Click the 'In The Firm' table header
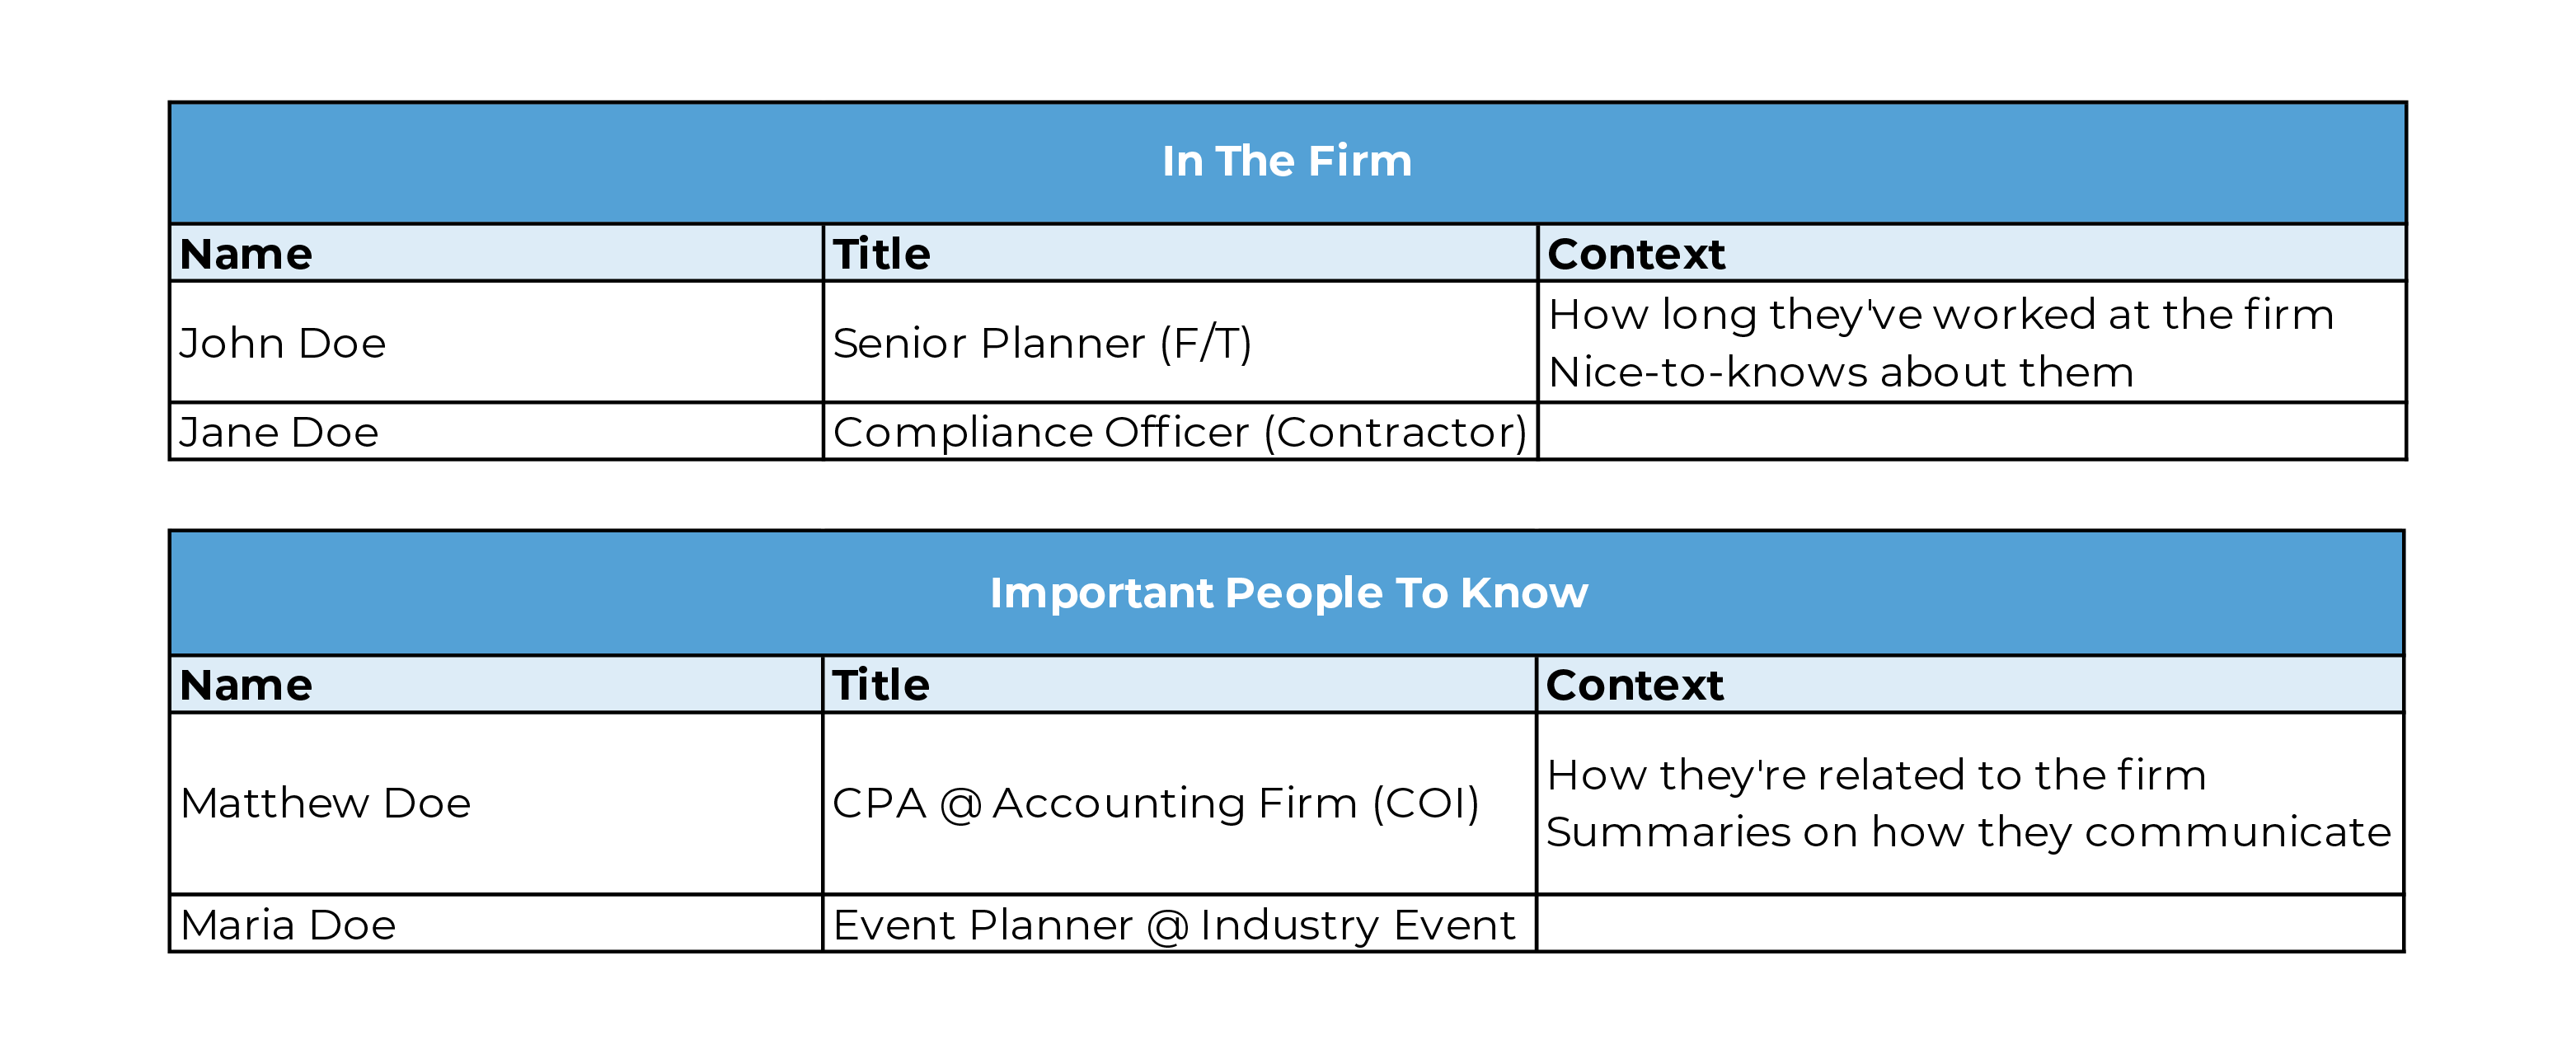This screenshot has width=2576, height=1054. (1287, 162)
